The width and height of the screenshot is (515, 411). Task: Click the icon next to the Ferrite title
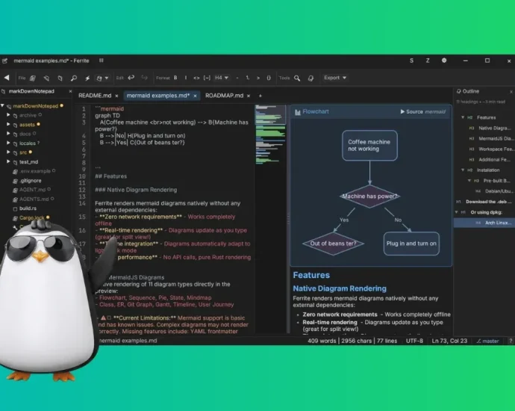point(102,61)
